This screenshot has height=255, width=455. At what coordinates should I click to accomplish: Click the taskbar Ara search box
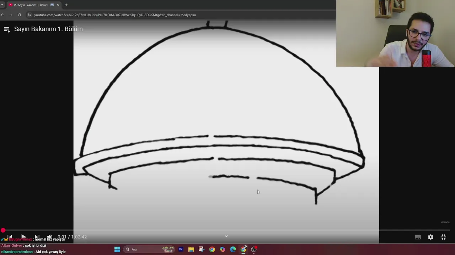point(149,249)
